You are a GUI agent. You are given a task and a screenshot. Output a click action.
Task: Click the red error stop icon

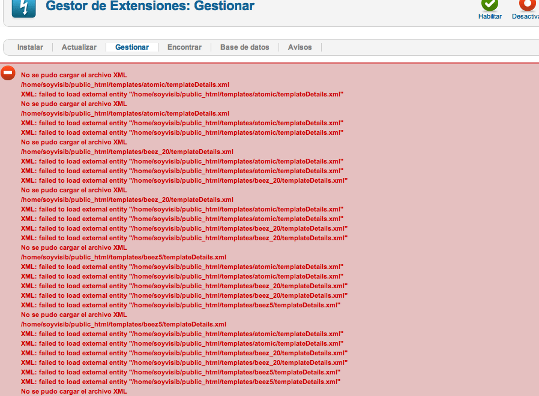[8, 72]
